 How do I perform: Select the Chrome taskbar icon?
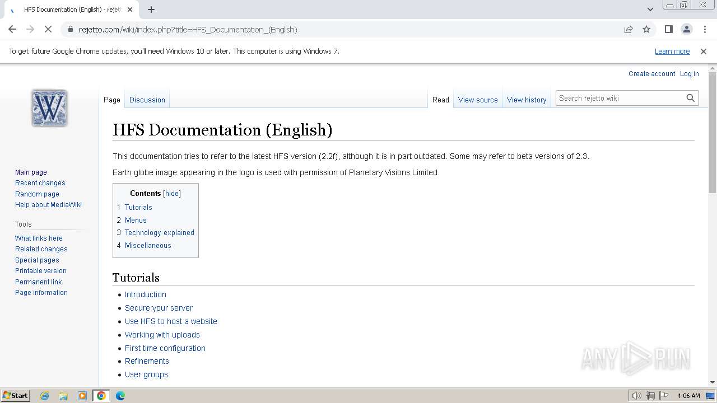click(101, 396)
